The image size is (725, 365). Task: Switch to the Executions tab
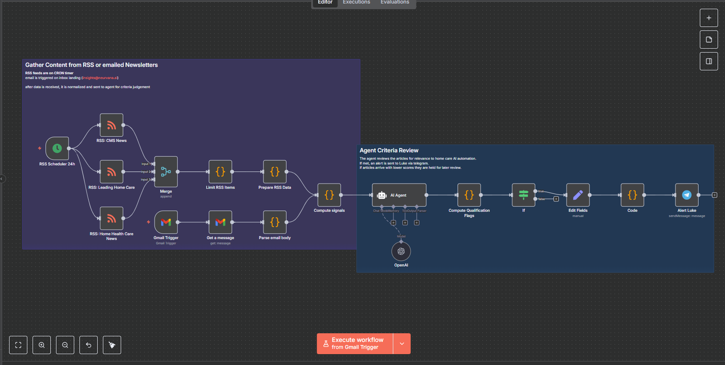click(356, 2)
